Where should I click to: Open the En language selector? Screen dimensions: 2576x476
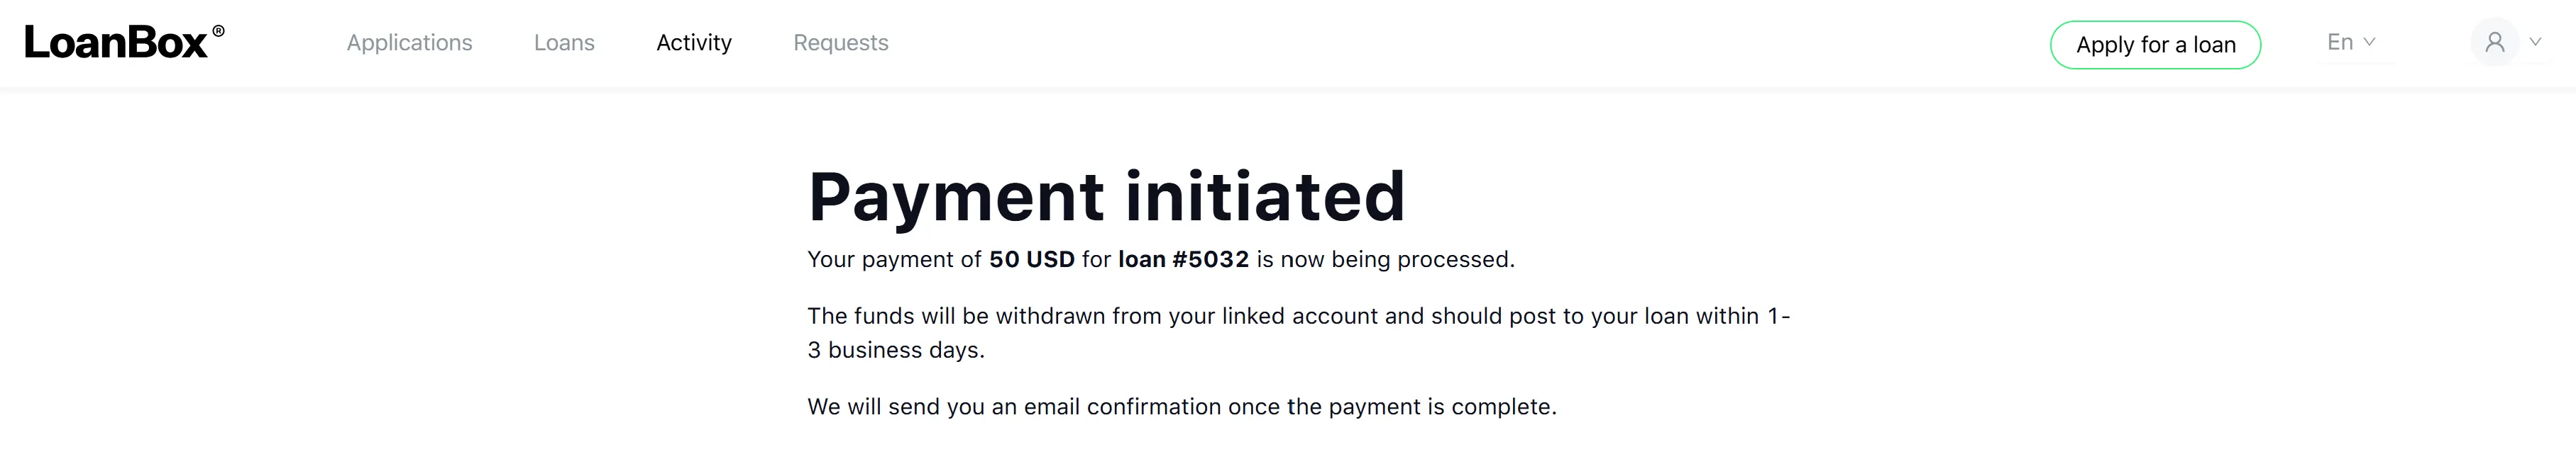(2351, 42)
